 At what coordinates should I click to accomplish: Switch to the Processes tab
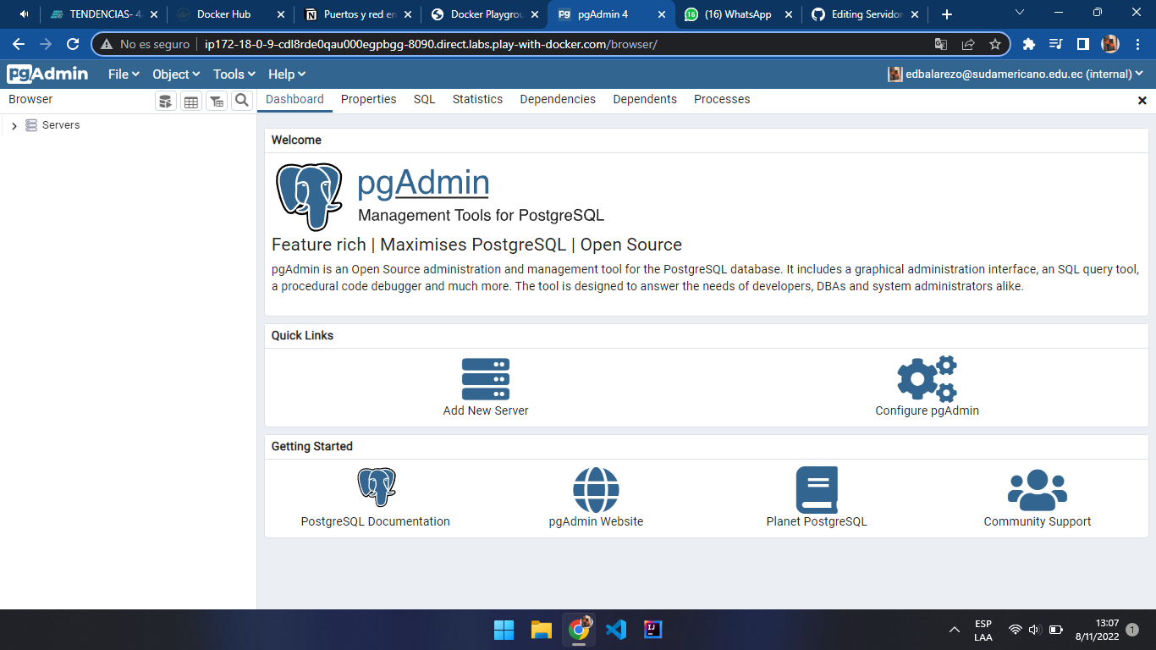[x=722, y=99]
